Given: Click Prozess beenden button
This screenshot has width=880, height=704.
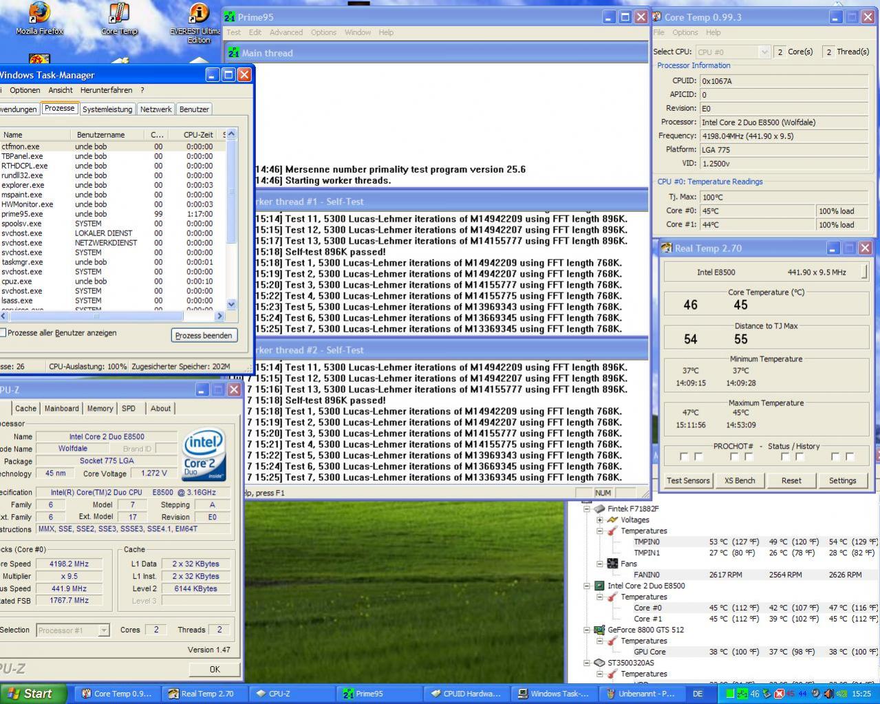Looking at the screenshot, I should coord(204,335).
